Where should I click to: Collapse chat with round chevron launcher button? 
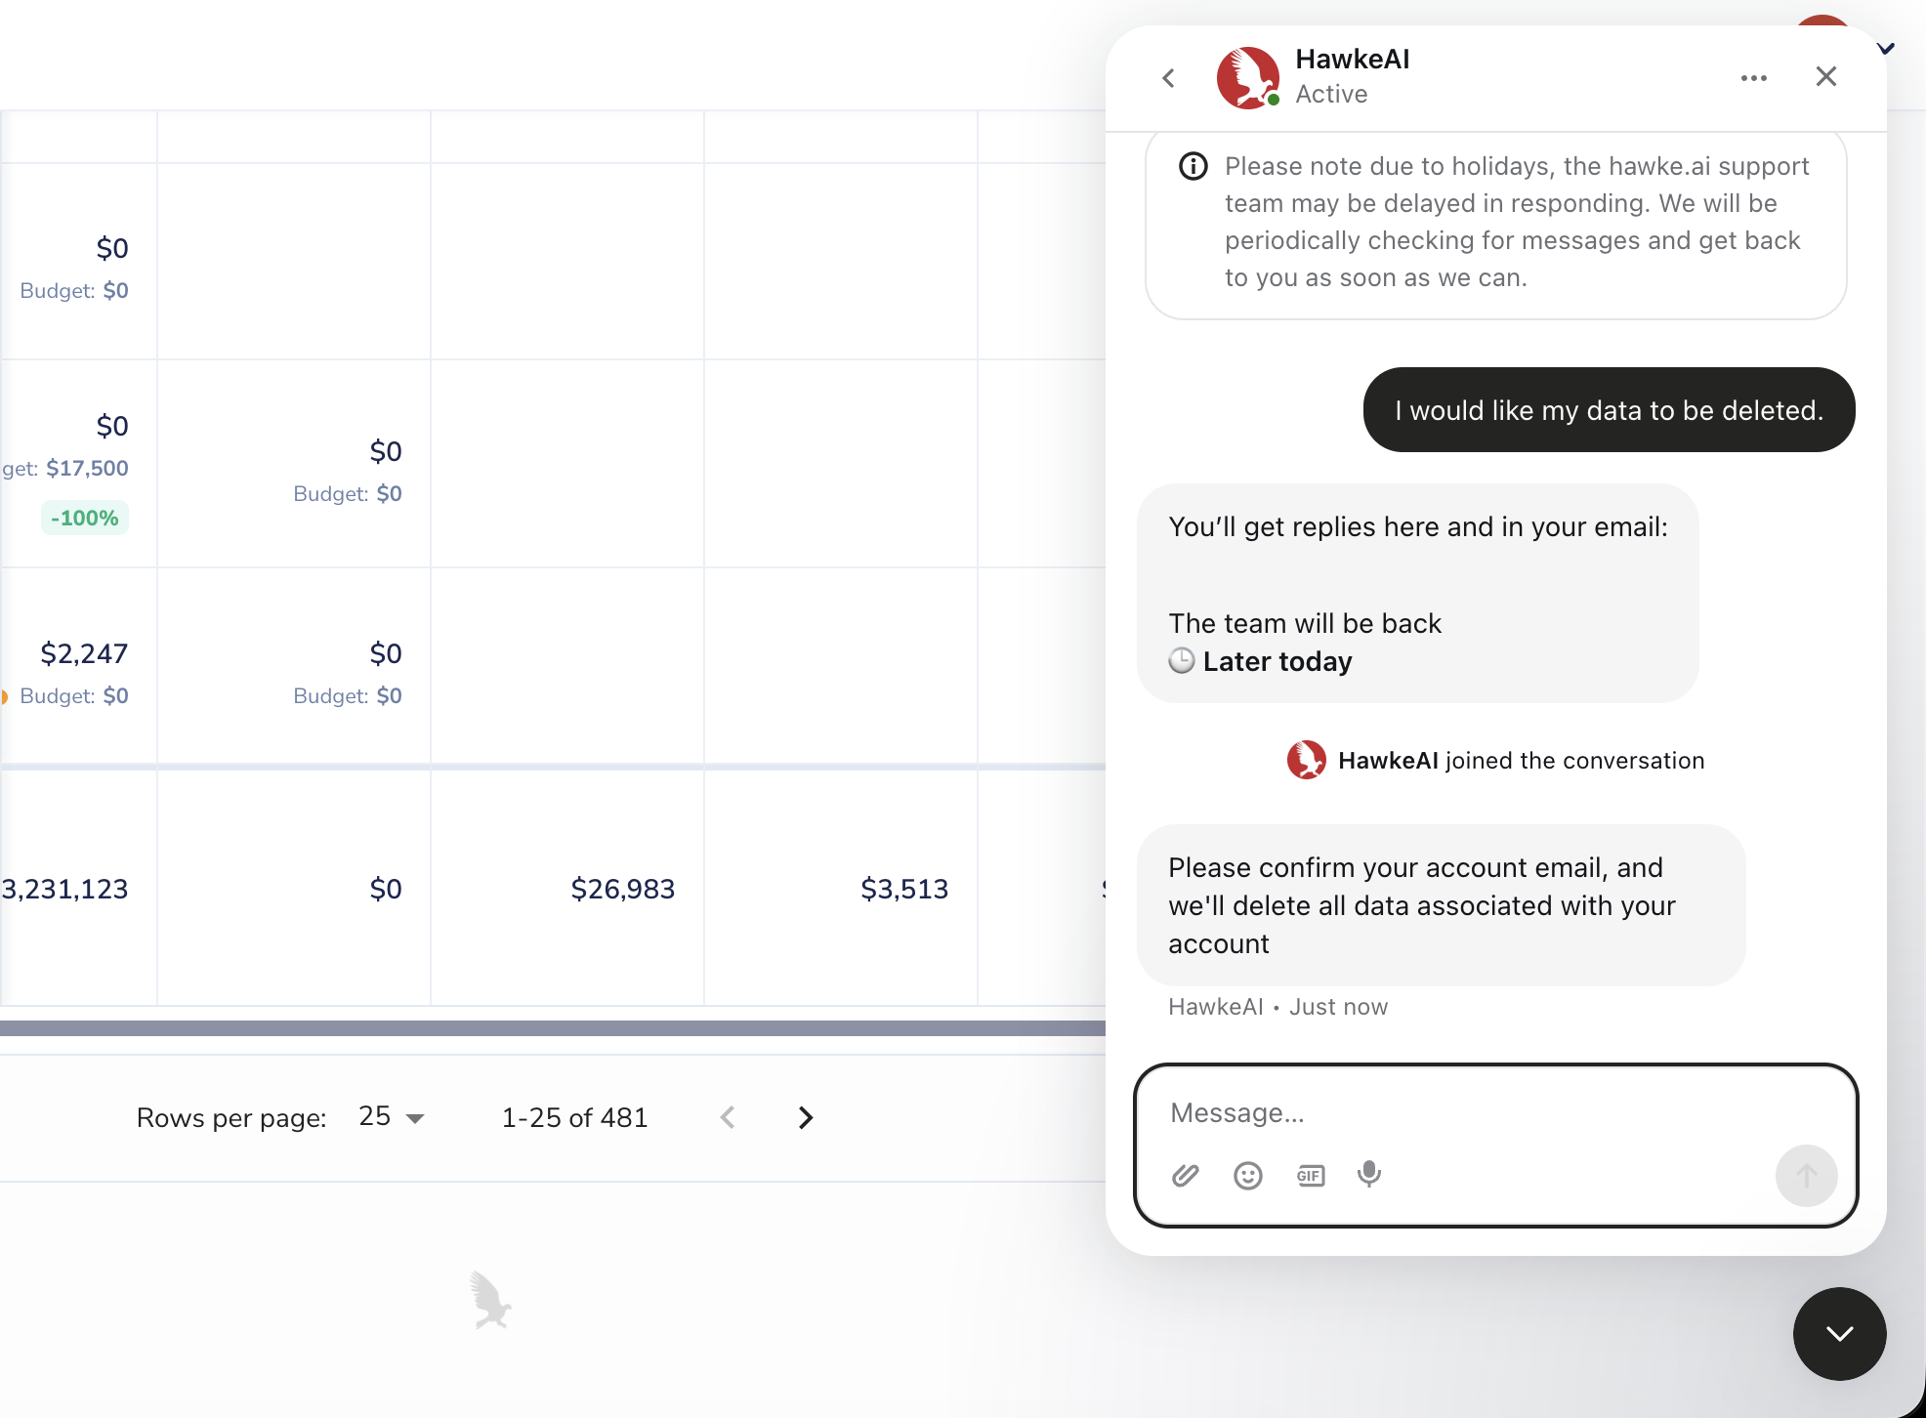pos(1839,1333)
